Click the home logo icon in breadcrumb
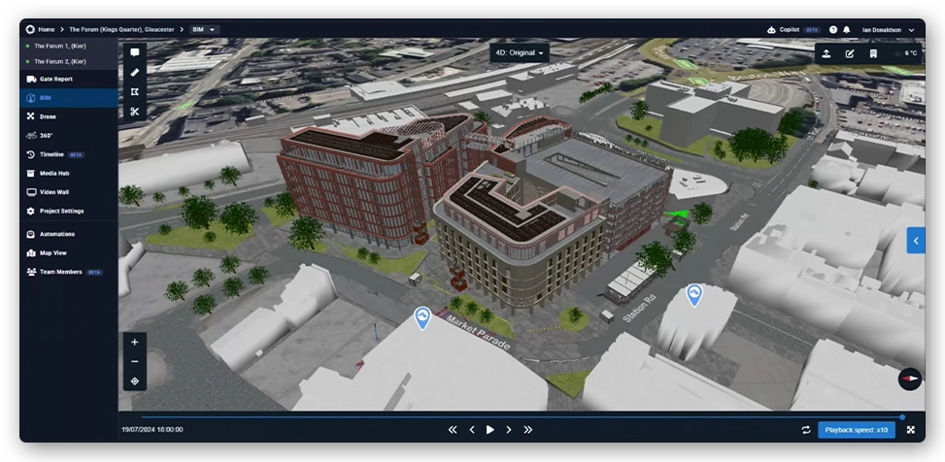This screenshot has height=462, width=945. pyautogui.click(x=30, y=29)
